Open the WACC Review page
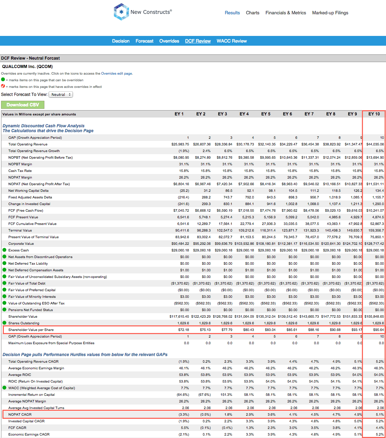 click(x=232, y=41)
